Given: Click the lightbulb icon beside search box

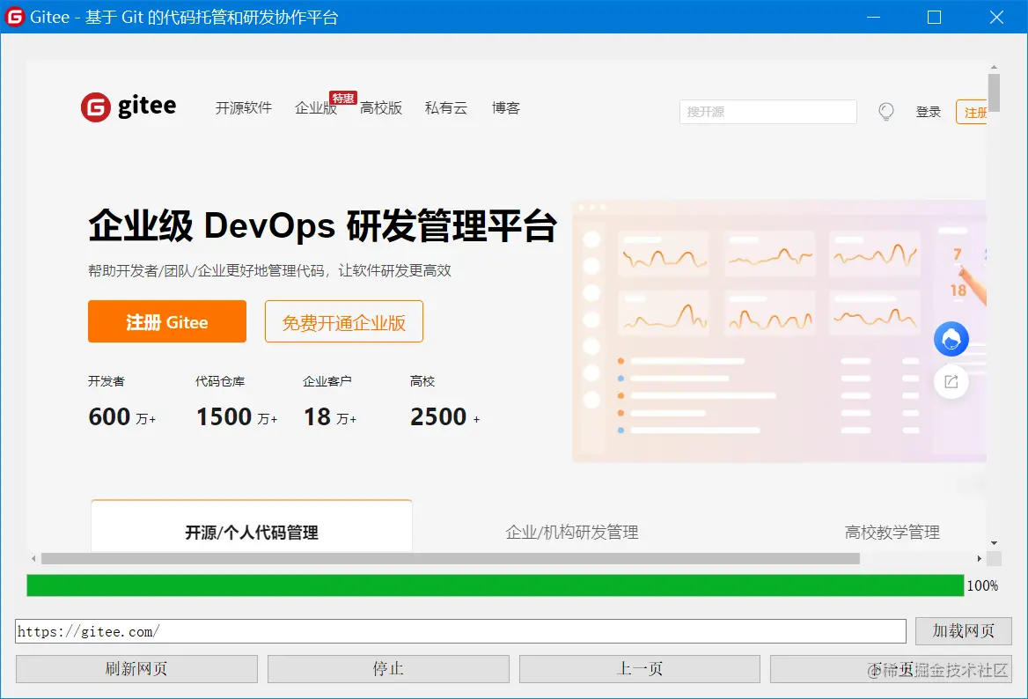Looking at the screenshot, I should (885, 112).
